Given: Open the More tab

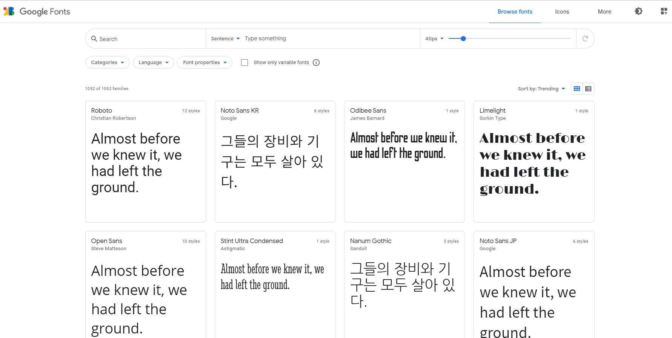Looking at the screenshot, I should tap(604, 12).
